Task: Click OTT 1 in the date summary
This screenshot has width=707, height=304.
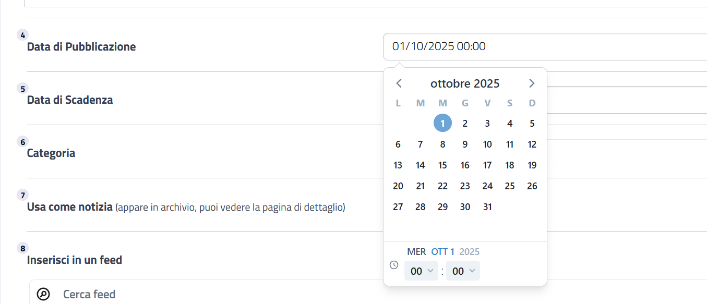Action: [442, 252]
